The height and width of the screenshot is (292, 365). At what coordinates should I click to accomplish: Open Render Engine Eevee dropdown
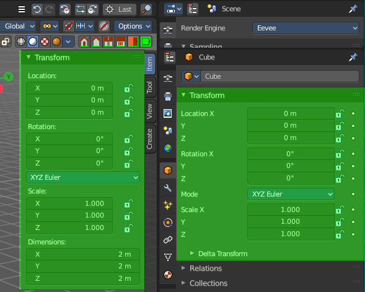pos(306,28)
